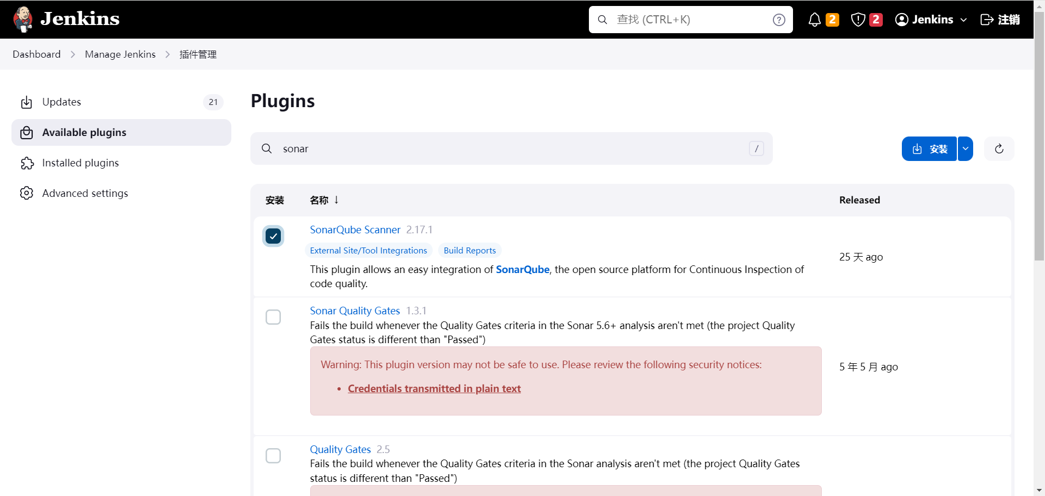This screenshot has height=496, width=1045.
Task: Click the sort arrow beside 名称
Action: (336, 200)
